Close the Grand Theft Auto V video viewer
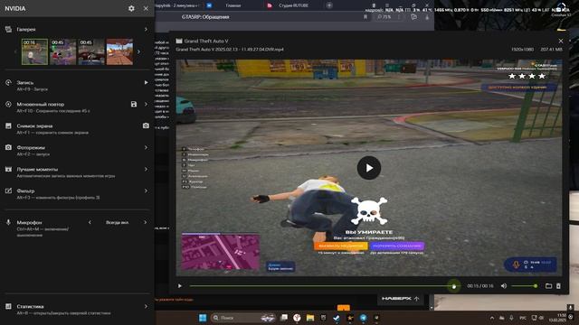579x325 pixels. (561, 41)
